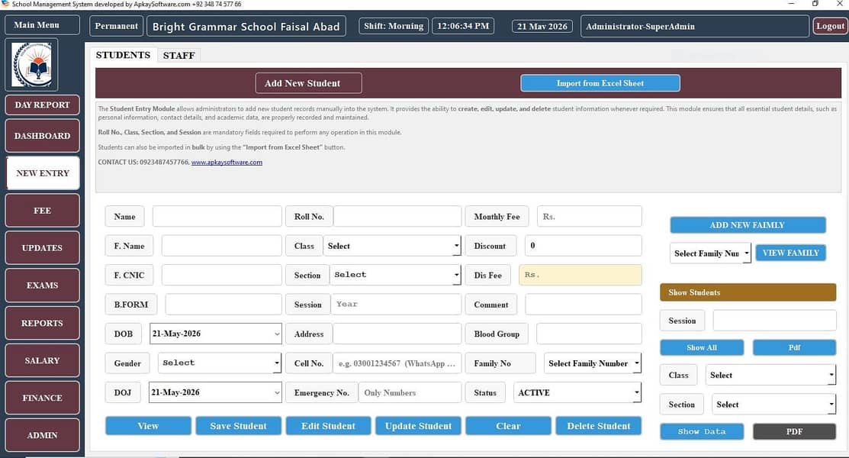849x458 pixels.
Task: Click into the Name input field
Action: [217, 216]
